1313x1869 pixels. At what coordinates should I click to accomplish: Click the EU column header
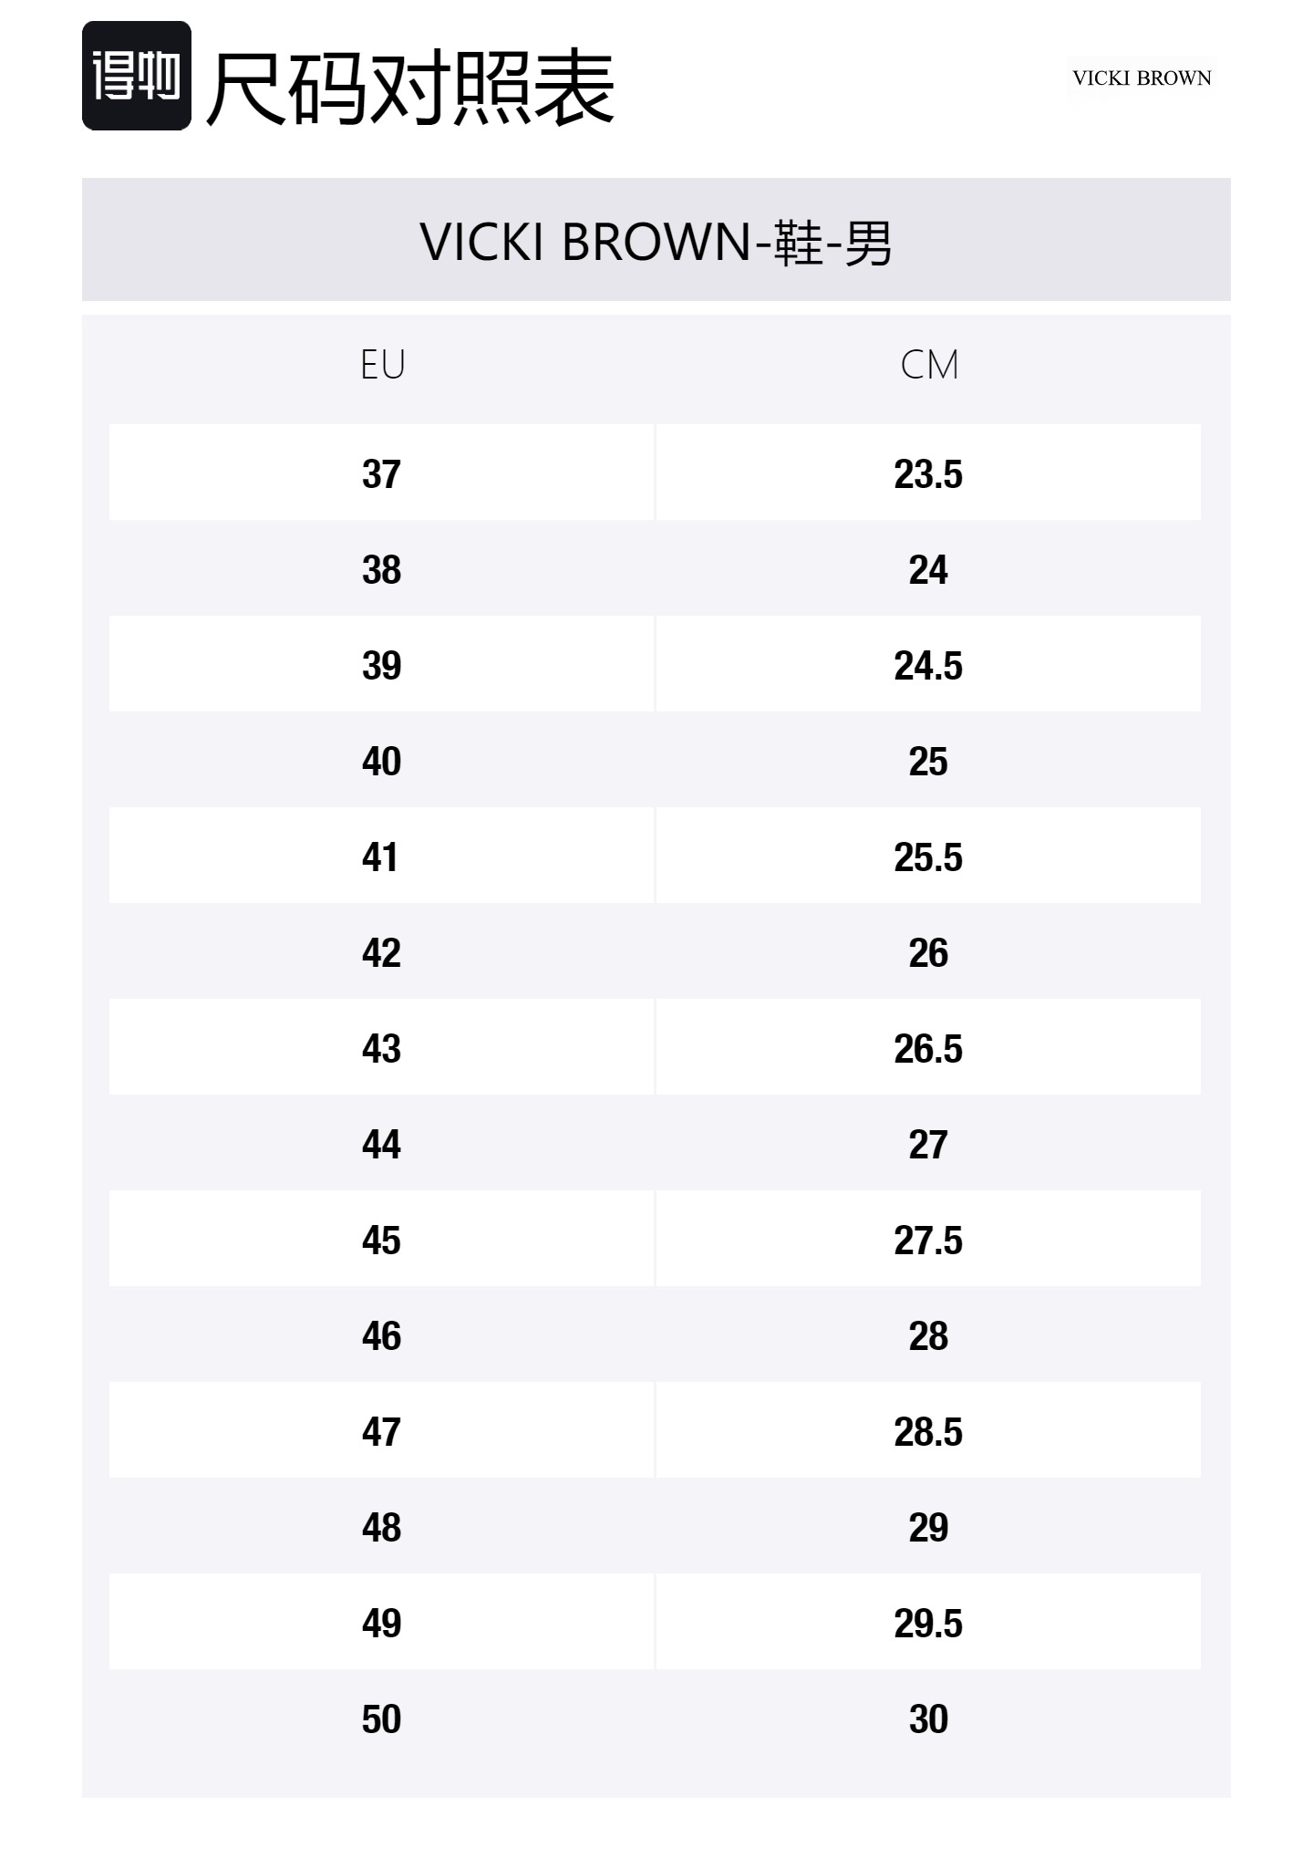382,365
